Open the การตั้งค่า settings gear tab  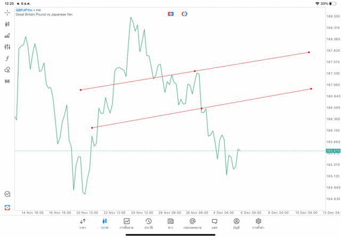[x=258, y=224]
